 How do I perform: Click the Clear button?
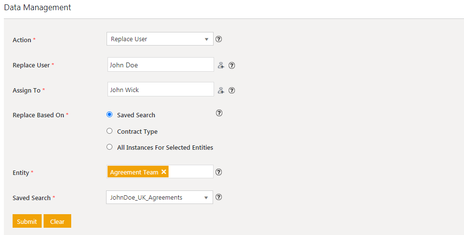pyautogui.click(x=57, y=221)
